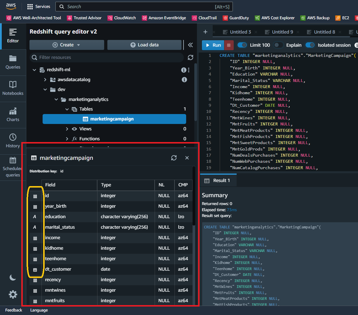Close the marketingcampaign details panel
The width and height of the screenshot is (358, 315).
coord(187,158)
